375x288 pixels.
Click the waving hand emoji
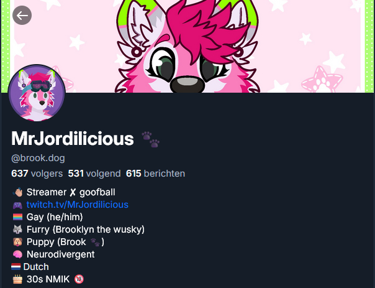click(x=18, y=192)
